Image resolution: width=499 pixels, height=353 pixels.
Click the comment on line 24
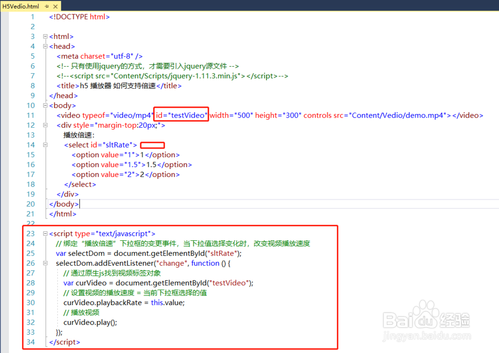pyautogui.click(x=183, y=244)
